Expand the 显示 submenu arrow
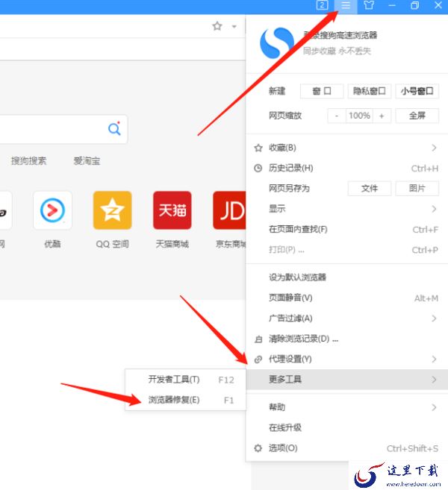 pyautogui.click(x=434, y=209)
